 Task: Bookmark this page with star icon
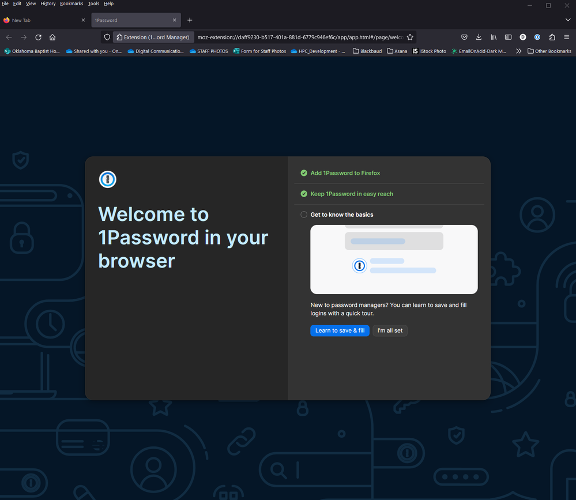pyautogui.click(x=410, y=37)
